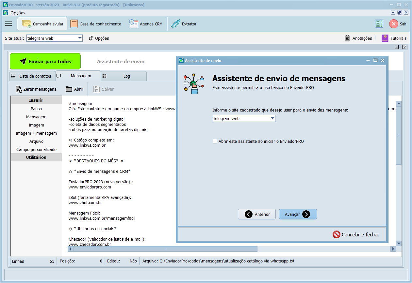Switch to Mensagem tab

point(78,76)
